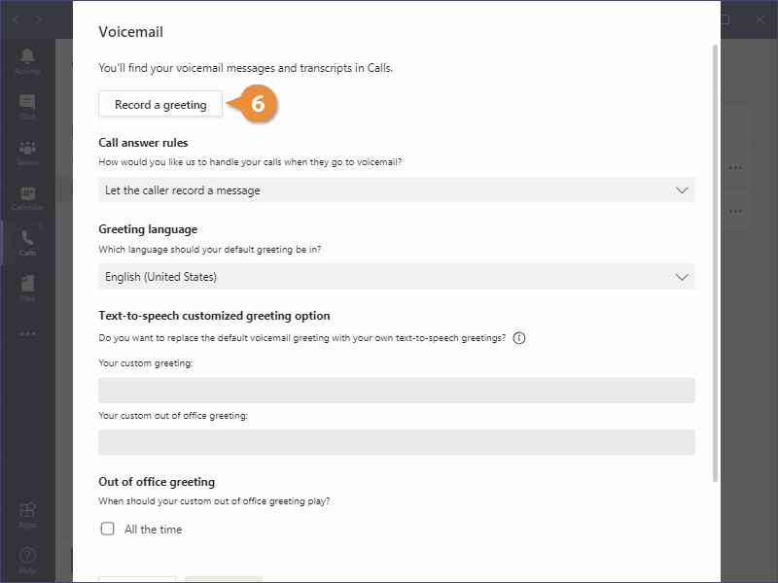Select the Calls icon in the sidebar

(27, 242)
